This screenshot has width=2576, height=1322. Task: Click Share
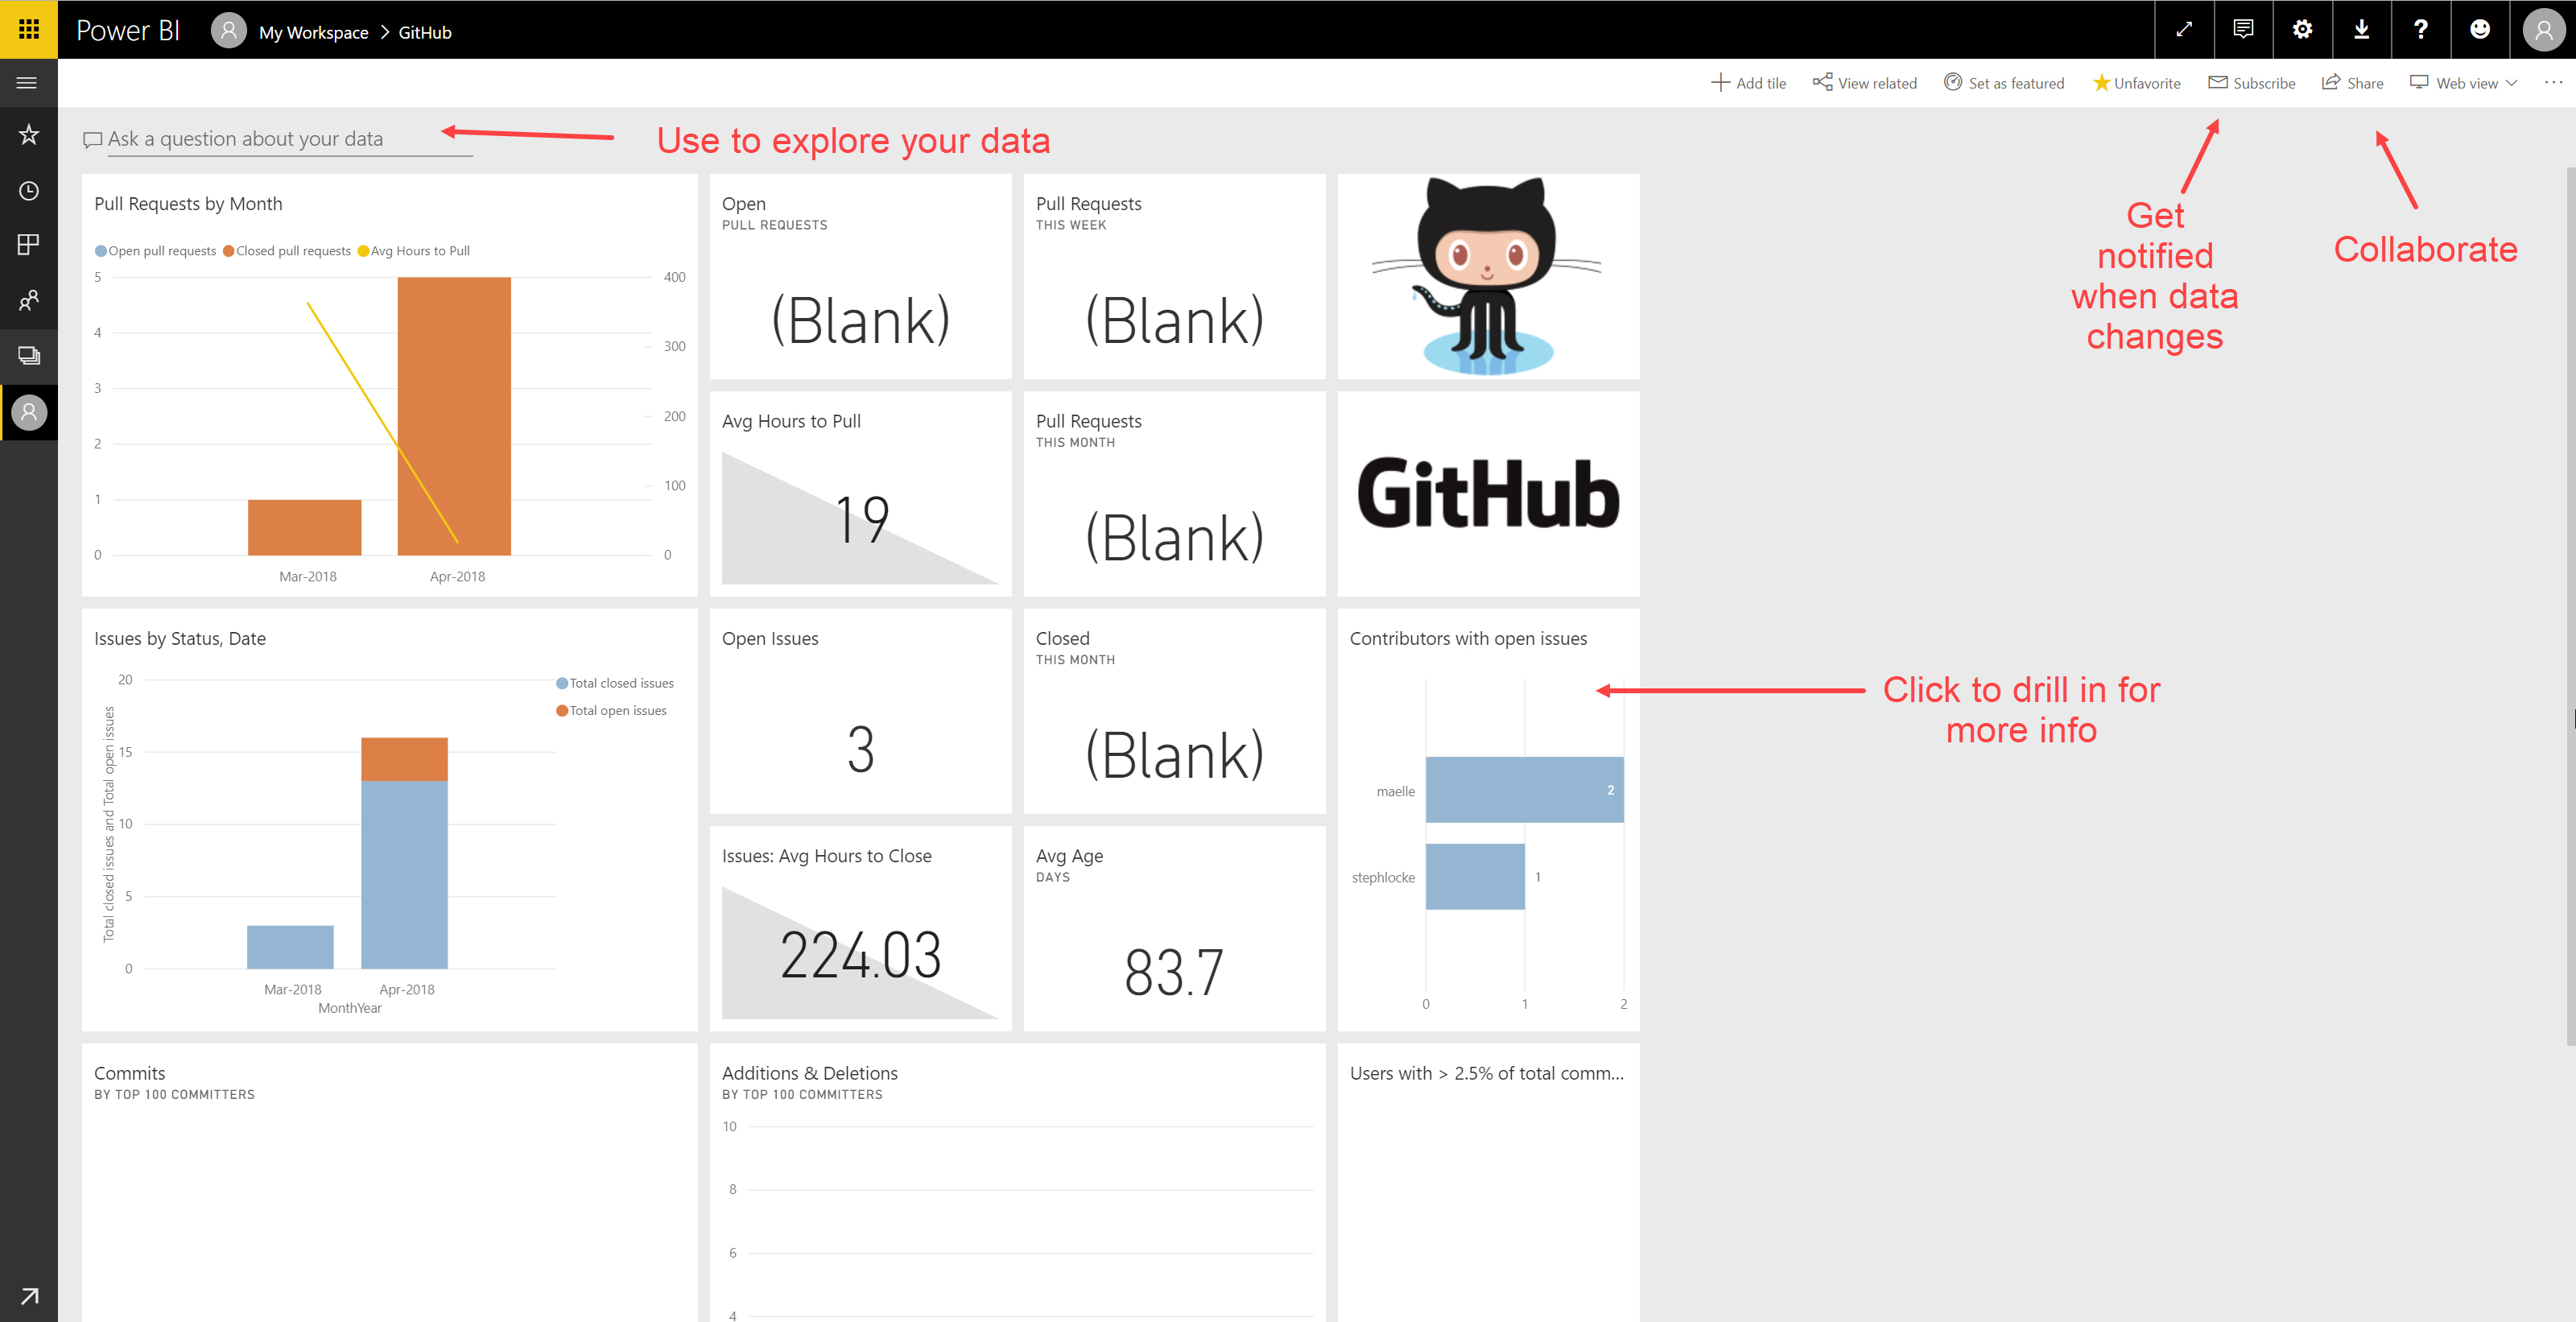(2352, 83)
